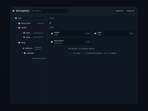This screenshot has height=111, width=148.
Task: Select the updates label in the tree
Action: click(x=30, y=53)
